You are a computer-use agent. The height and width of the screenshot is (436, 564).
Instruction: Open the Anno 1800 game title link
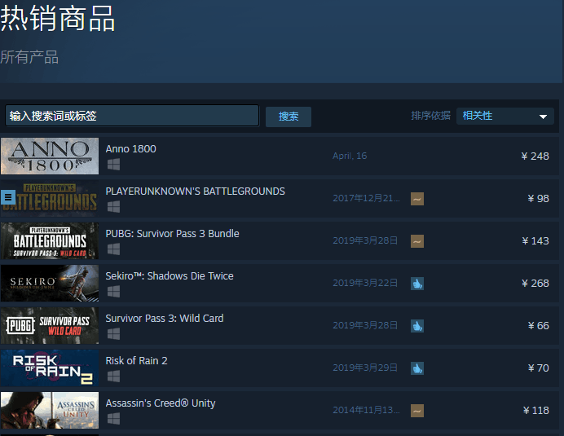[130, 149]
